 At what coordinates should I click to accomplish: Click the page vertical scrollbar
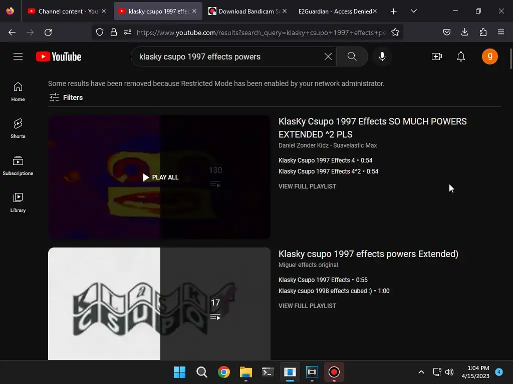tap(510, 59)
